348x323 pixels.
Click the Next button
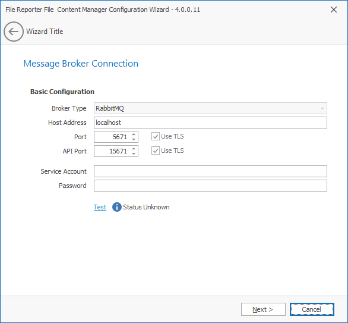(263, 309)
